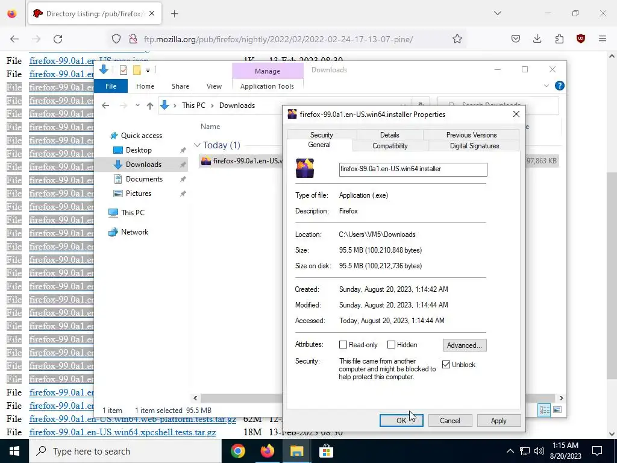The height and width of the screenshot is (463, 617).
Task: Open Explorer recent locations dropdown
Action: coord(137,106)
